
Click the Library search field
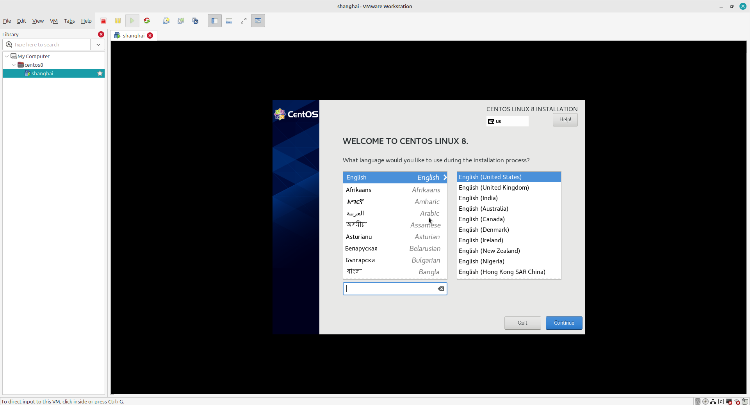pyautogui.click(x=47, y=44)
